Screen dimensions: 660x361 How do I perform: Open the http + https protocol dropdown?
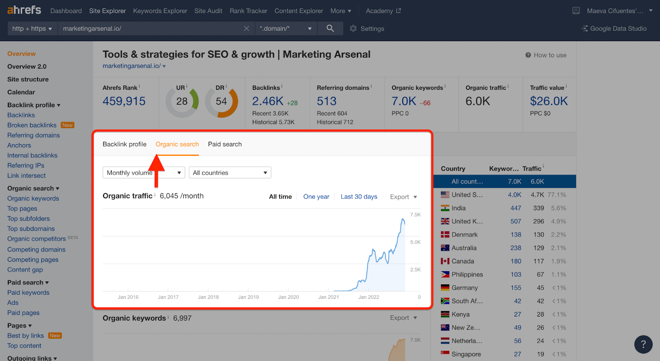pyautogui.click(x=32, y=28)
